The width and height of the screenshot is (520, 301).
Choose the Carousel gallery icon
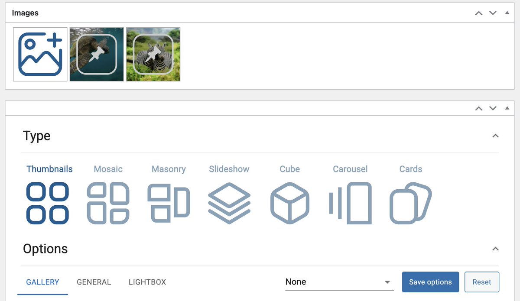pos(350,203)
